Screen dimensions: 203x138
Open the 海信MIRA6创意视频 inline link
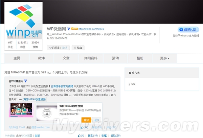pyautogui.click(x=35, y=99)
